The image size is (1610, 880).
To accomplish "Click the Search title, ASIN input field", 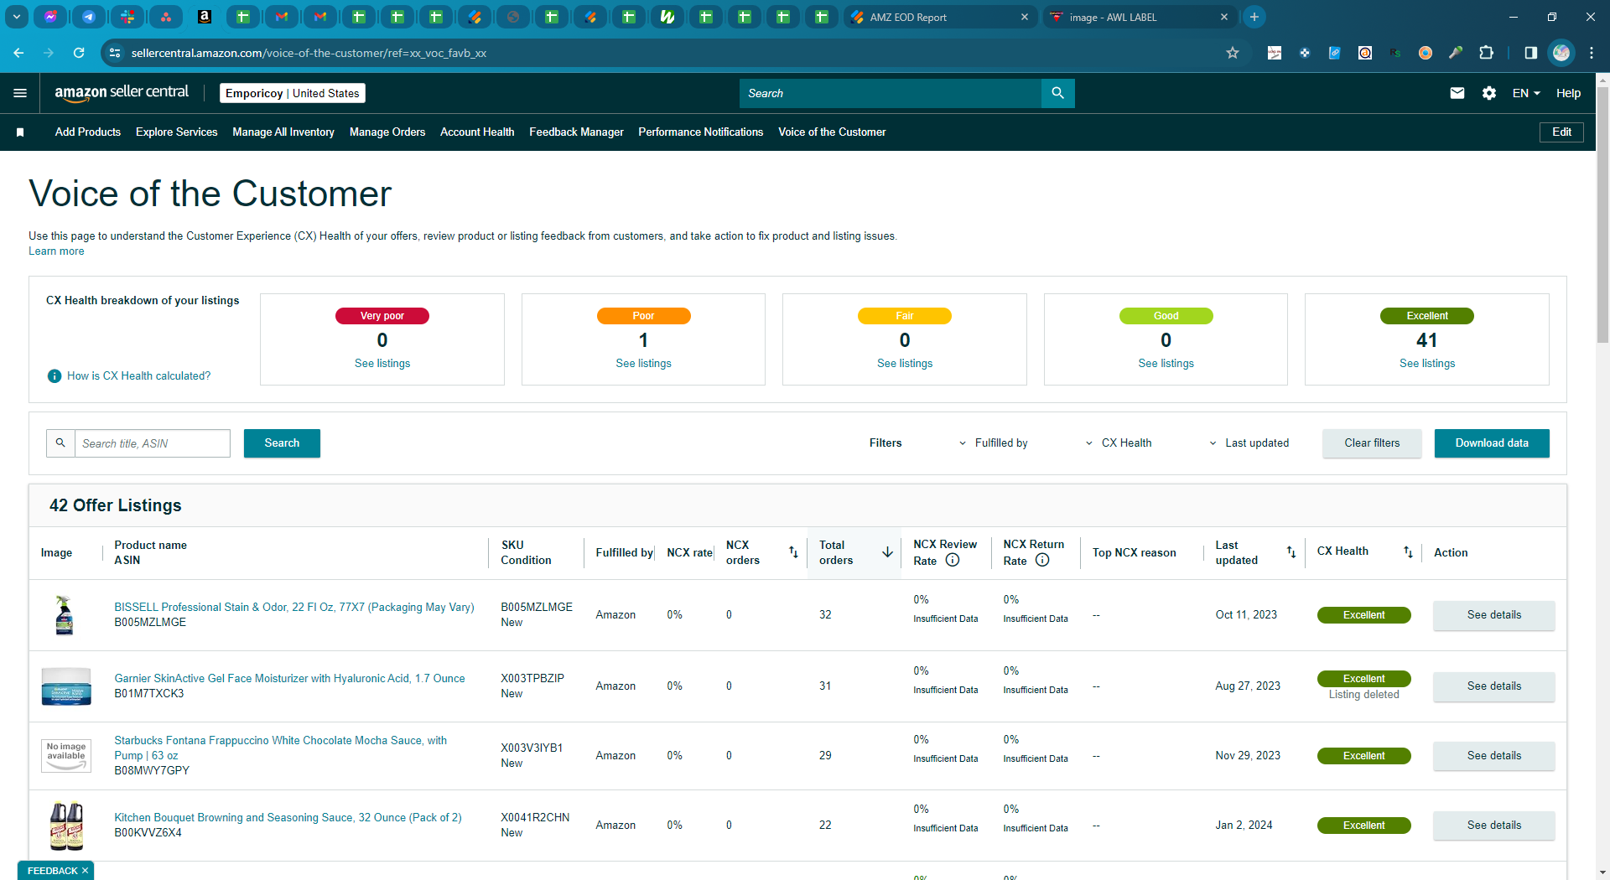I will click(153, 443).
